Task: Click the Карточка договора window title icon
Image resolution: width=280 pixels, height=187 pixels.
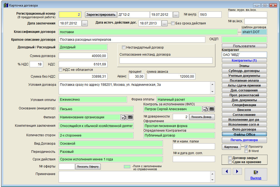Action: pos(6,5)
